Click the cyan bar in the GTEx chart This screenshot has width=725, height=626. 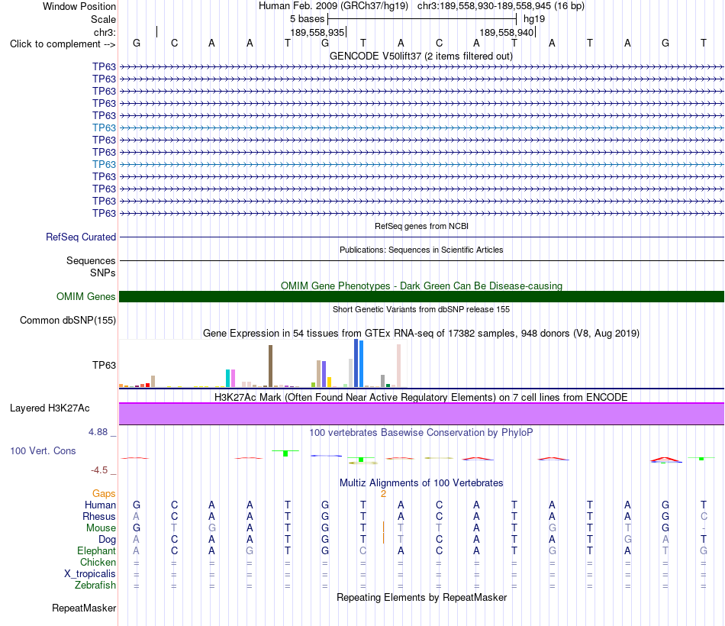click(x=228, y=378)
